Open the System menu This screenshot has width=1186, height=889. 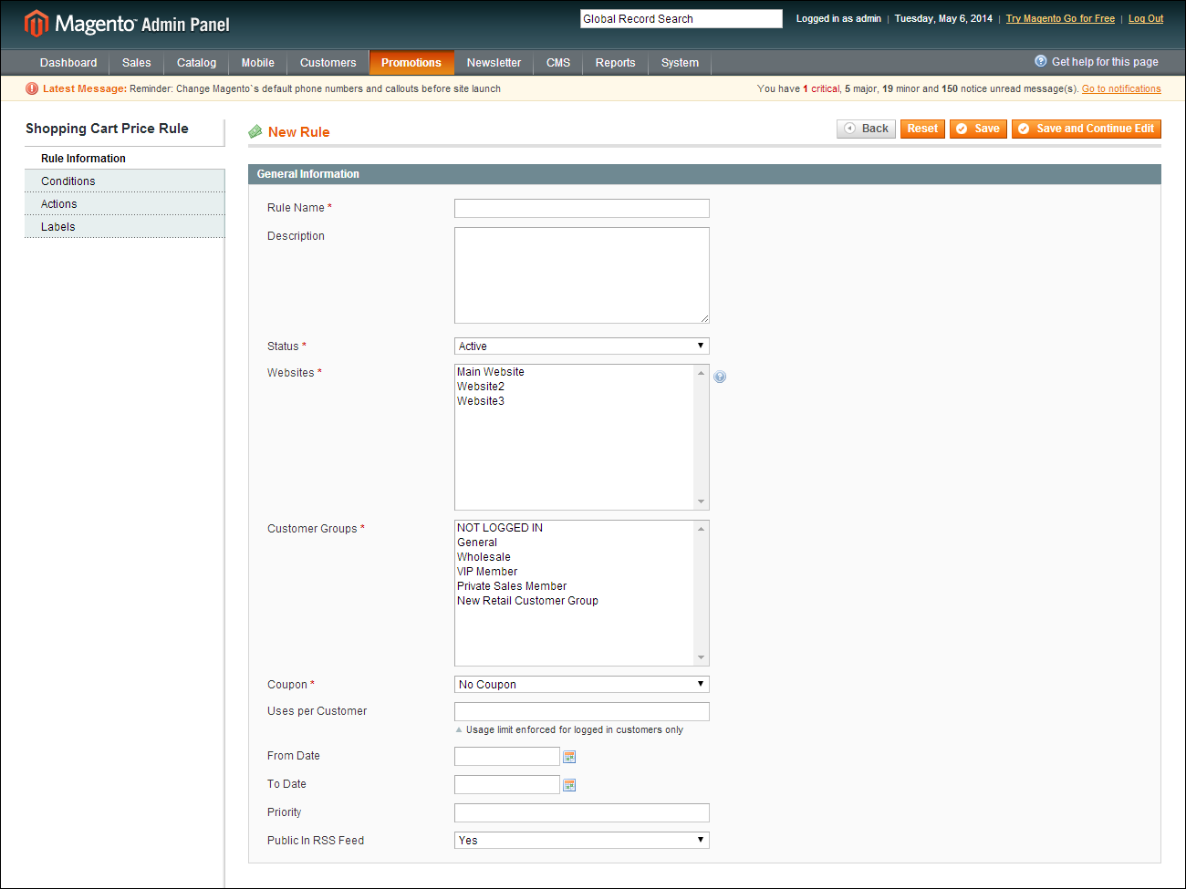pyautogui.click(x=681, y=63)
